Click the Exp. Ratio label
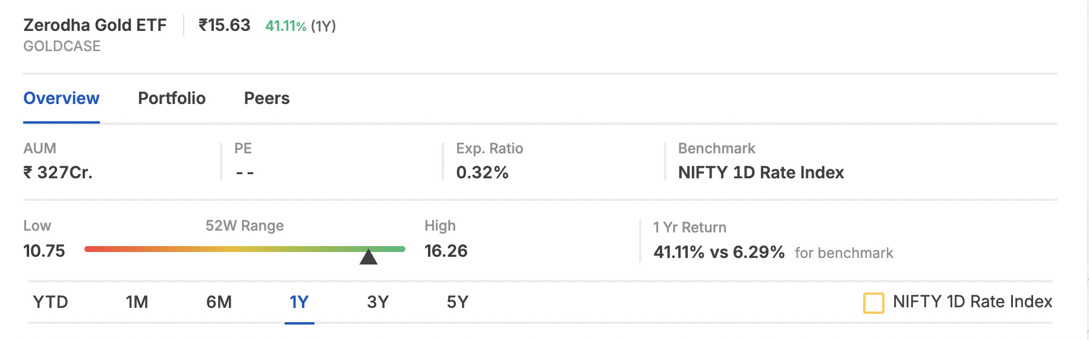Image resolution: width=1089 pixels, height=340 pixels. pyautogui.click(x=489, y=149)
